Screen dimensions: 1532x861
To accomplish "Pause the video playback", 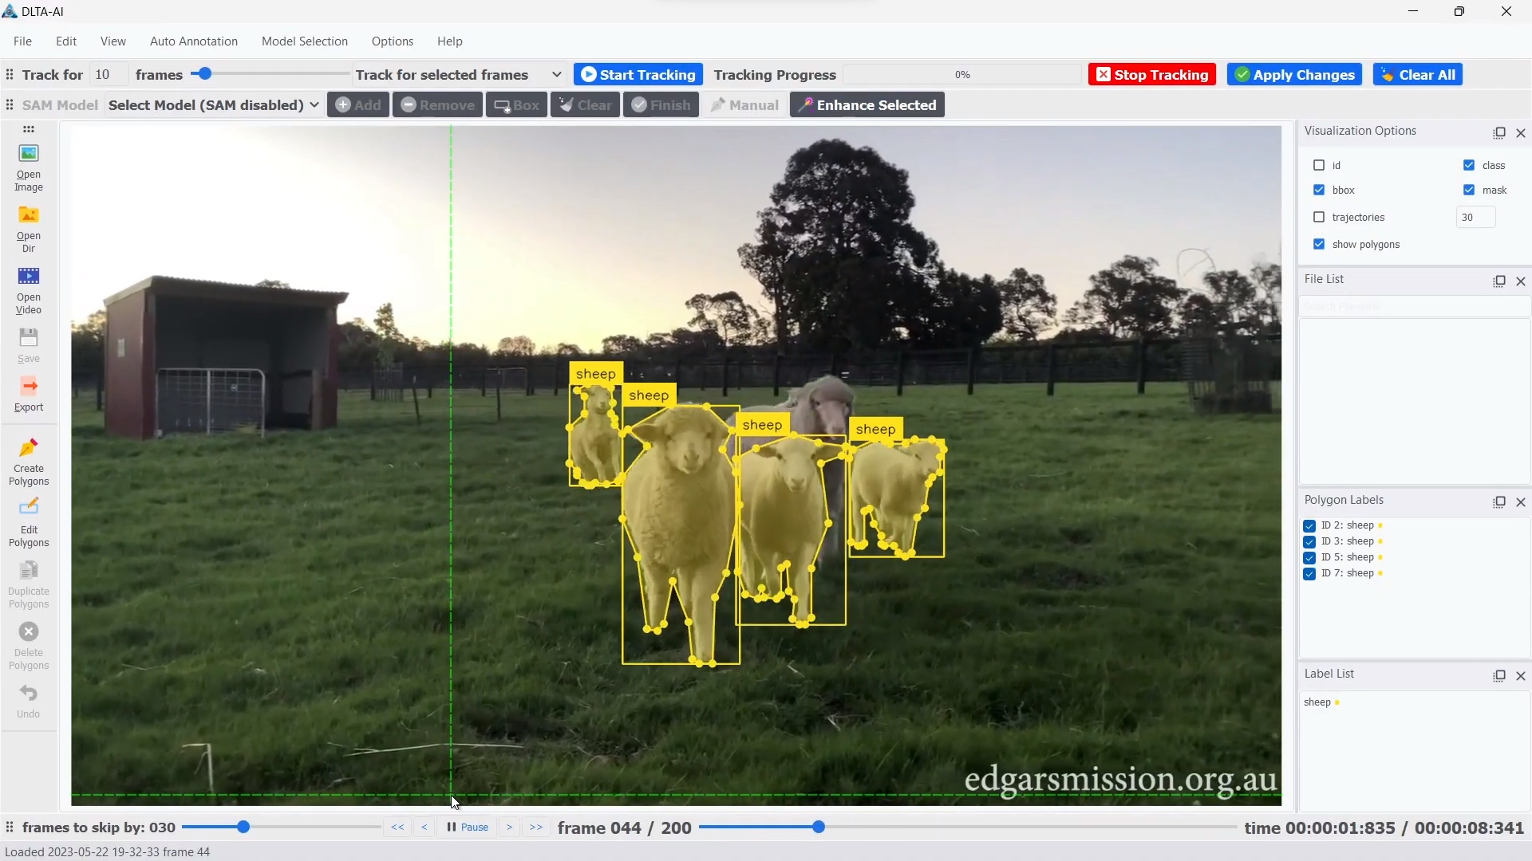I will click(468, 828).
